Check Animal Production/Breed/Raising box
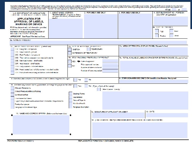 (12, 91)
